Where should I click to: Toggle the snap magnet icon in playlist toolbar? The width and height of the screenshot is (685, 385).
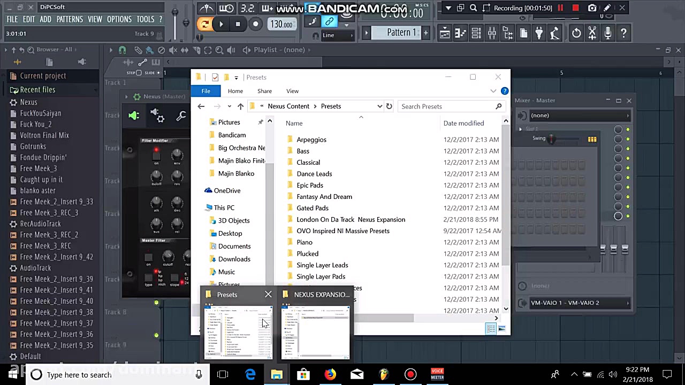pyautogui.click(x=121, y=50)
